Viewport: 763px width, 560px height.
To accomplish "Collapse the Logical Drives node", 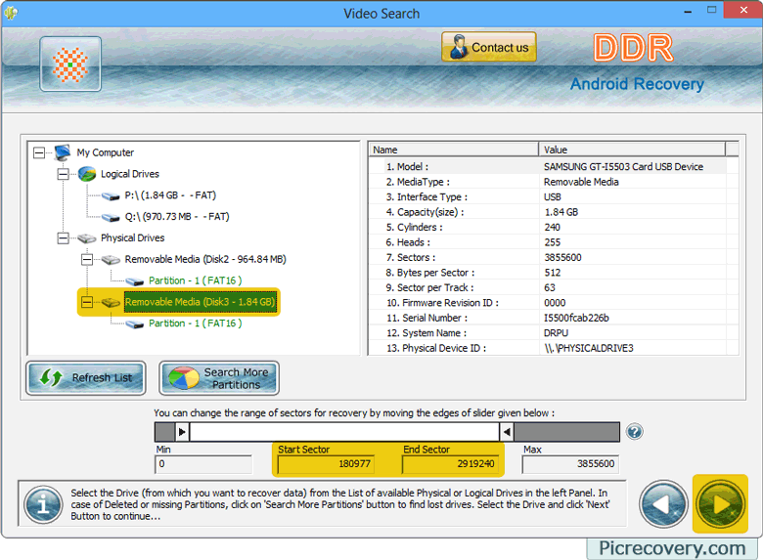I will click(x=63, y=174).
